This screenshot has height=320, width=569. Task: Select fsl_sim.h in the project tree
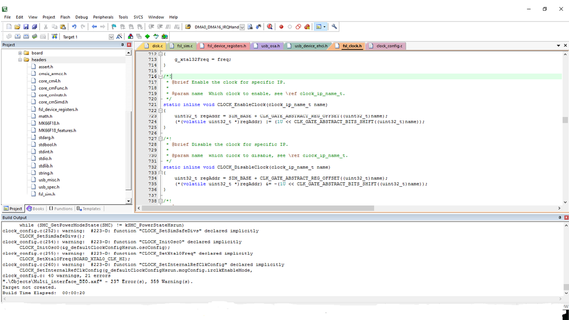[x=47, y=194]
